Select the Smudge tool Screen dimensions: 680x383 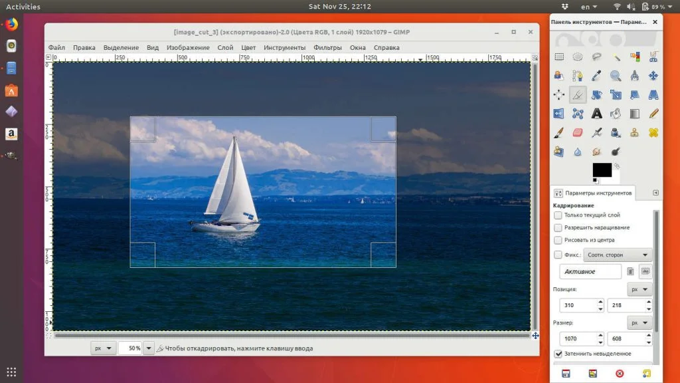coord(597,152)
